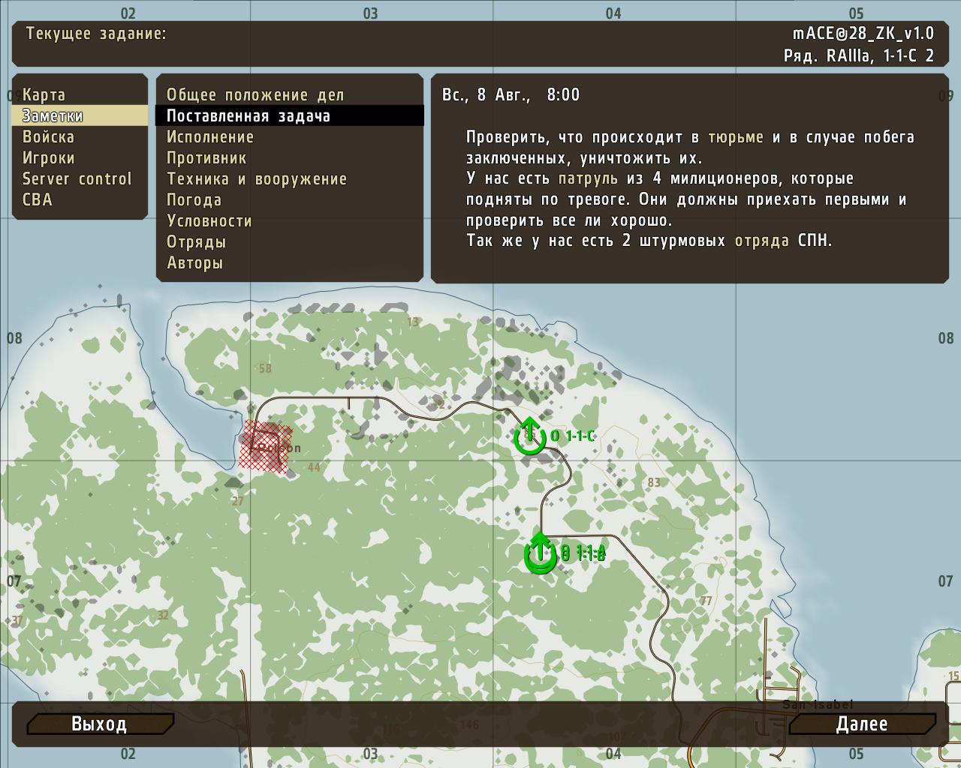Select the CBA menu entry
Viewport: 961px width, 768px height.
(x=38, y=199)
